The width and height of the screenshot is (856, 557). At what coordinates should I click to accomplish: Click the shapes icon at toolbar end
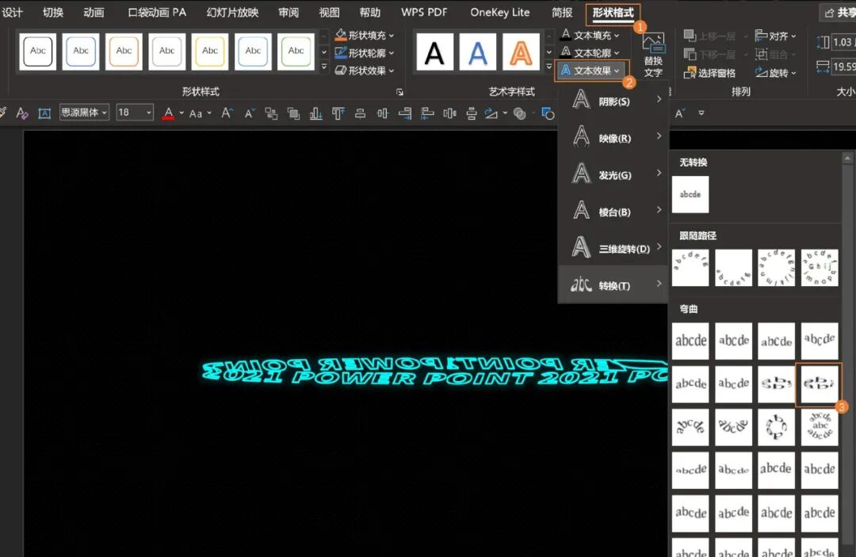tap(548, 113)
